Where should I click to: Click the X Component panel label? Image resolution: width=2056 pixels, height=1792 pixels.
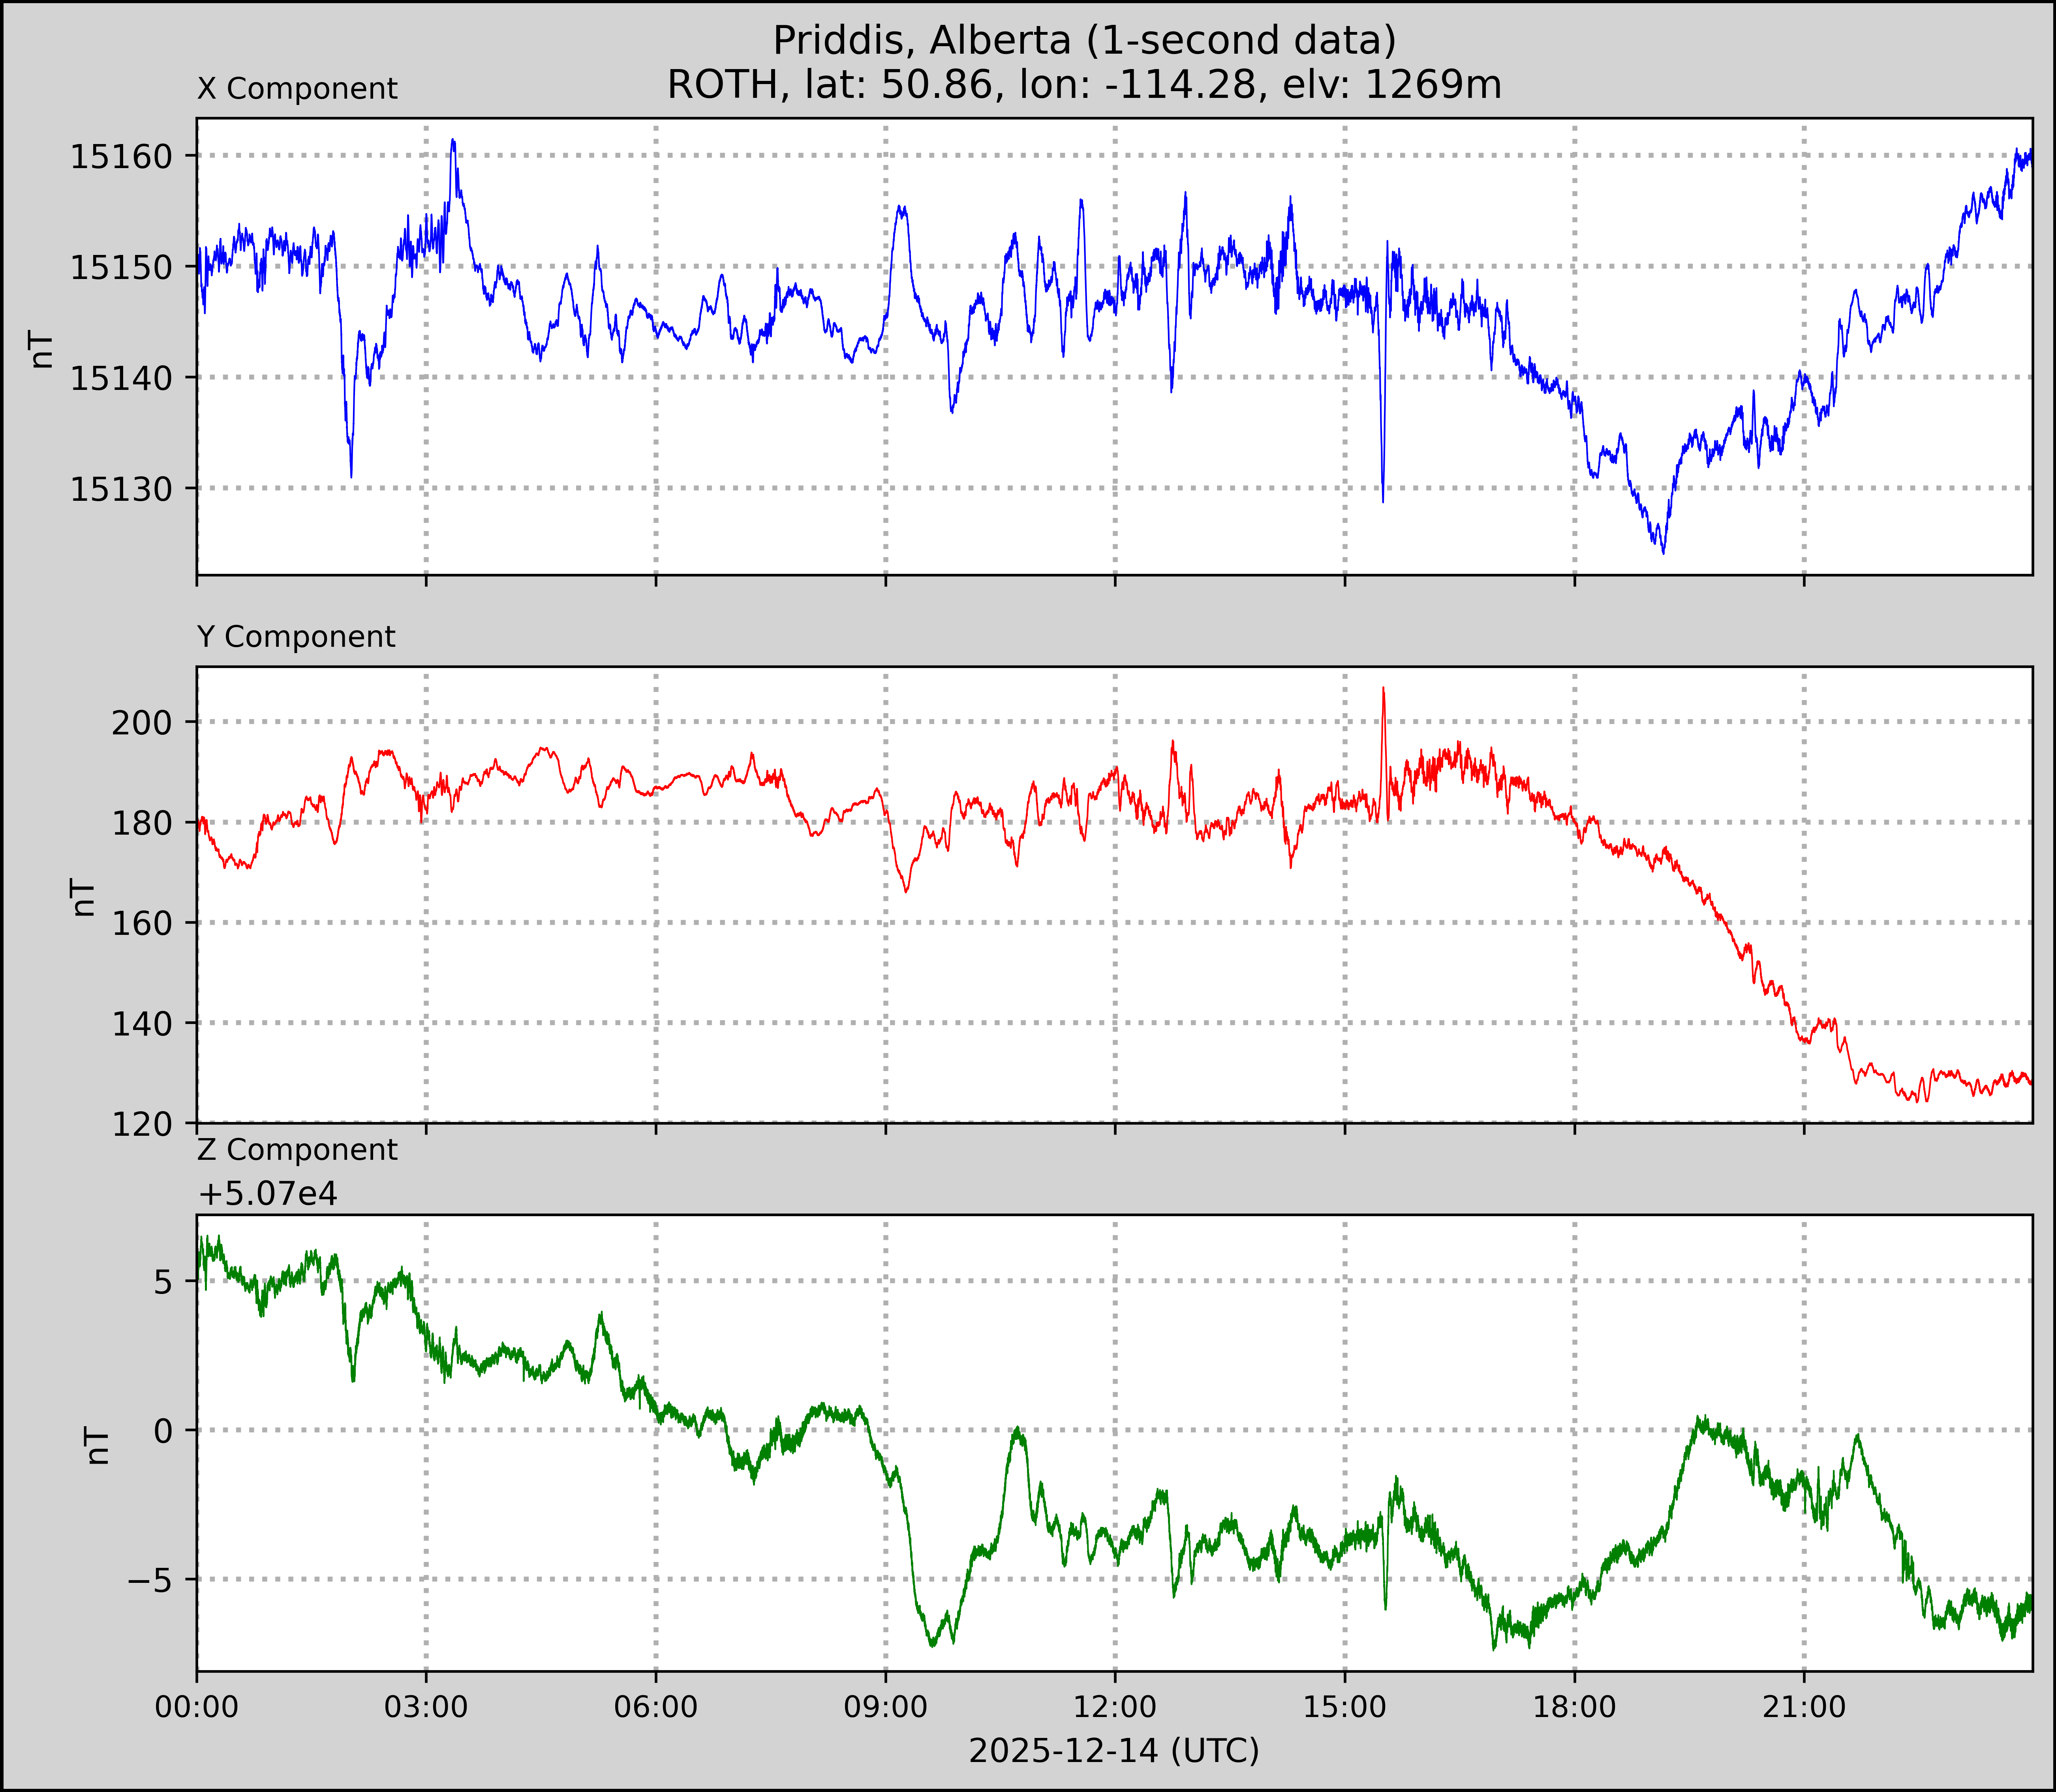tap(297, 89)
